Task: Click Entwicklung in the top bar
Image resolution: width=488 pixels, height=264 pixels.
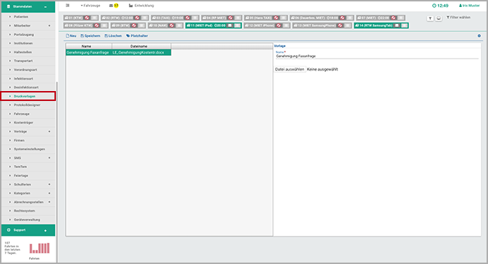Action: point(141,6)
